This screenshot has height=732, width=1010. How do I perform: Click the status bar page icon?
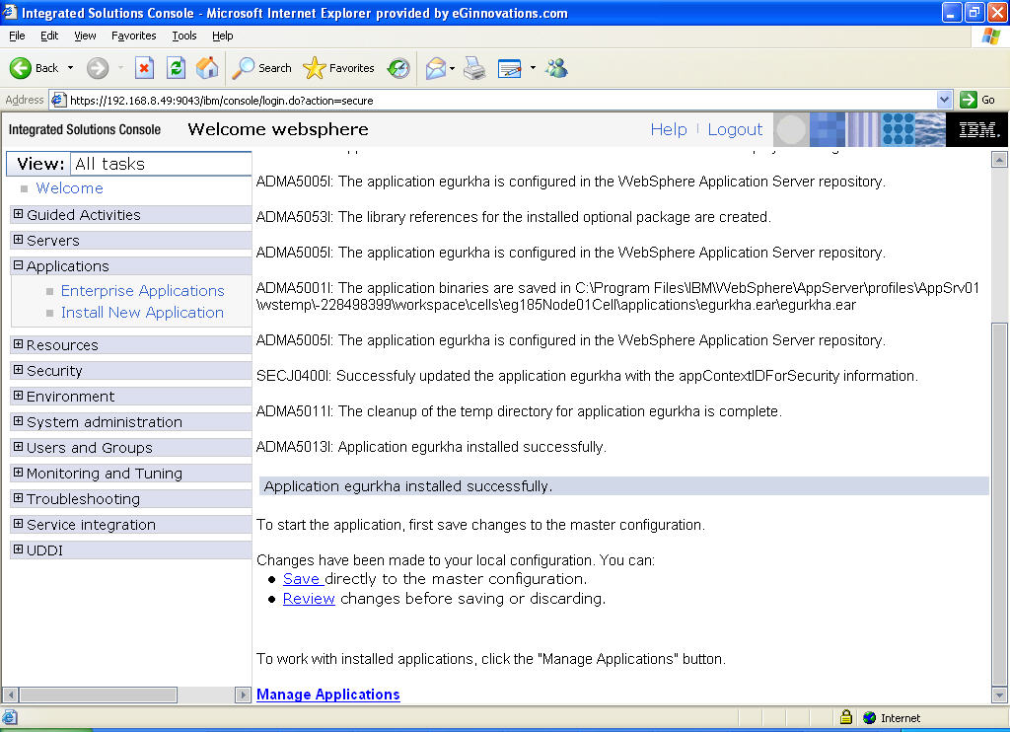pyautogui.click(x=10, y=717)
